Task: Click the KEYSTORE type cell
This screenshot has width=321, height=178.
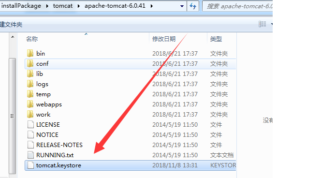Action: pyautogui.click(x=223, y=165)
